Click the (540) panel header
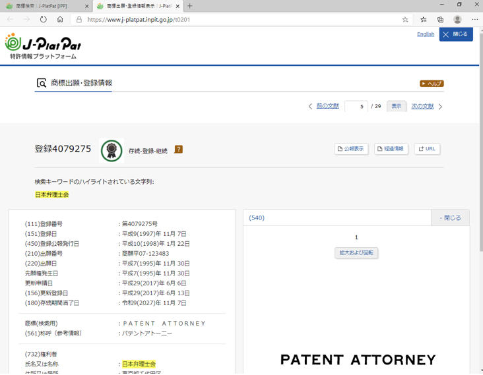This screenshot has height=375, width=483. [x=337, y=217]
